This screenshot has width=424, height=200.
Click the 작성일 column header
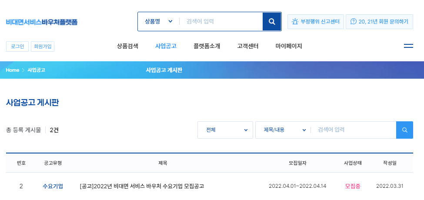[x=390, y=163]
